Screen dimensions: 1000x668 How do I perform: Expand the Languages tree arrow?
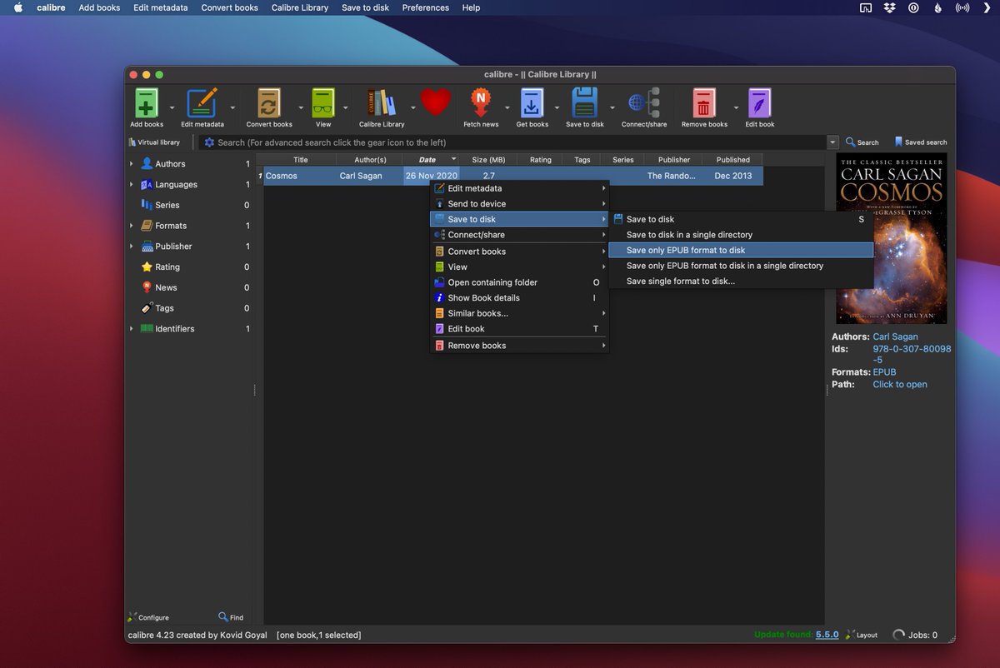(x=132, y=184)
